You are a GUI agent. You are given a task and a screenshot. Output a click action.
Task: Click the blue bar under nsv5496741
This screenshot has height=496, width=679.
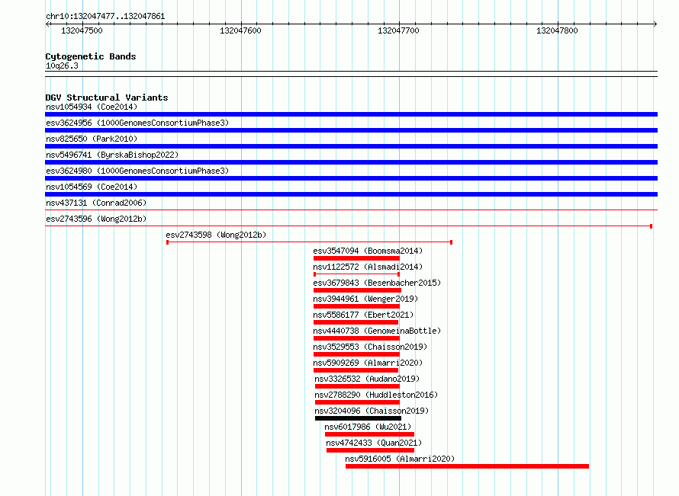[351, 162]
